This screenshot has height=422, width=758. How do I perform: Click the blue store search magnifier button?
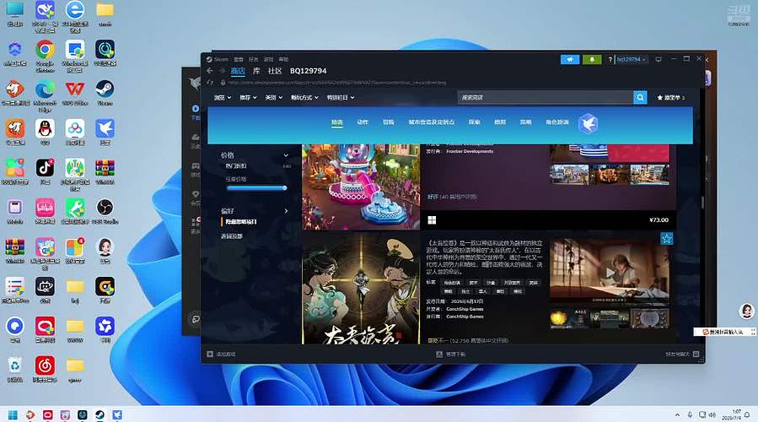640,98
